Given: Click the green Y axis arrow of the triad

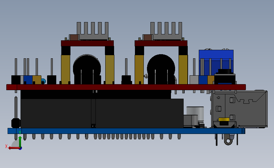Looking at the screenshot, I should tap(20, 142).
